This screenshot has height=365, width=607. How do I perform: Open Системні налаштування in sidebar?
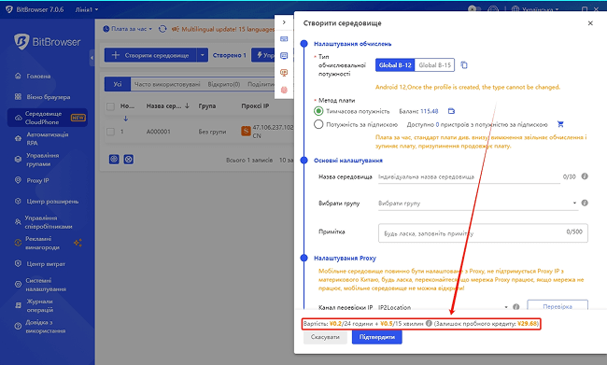click(x=46, y=285)
